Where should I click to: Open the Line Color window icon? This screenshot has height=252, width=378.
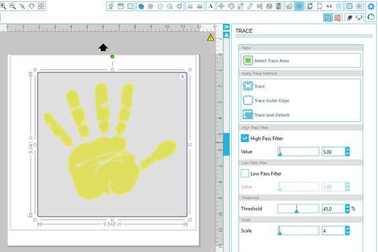(x=190, y=6)
